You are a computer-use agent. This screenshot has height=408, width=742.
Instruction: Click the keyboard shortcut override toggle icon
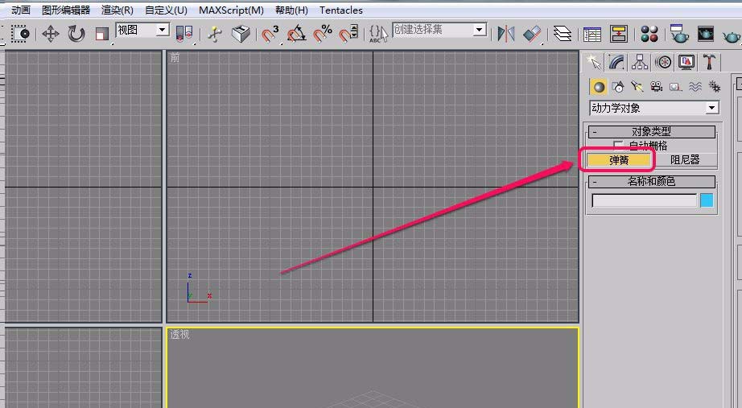[x=241, y=34]
